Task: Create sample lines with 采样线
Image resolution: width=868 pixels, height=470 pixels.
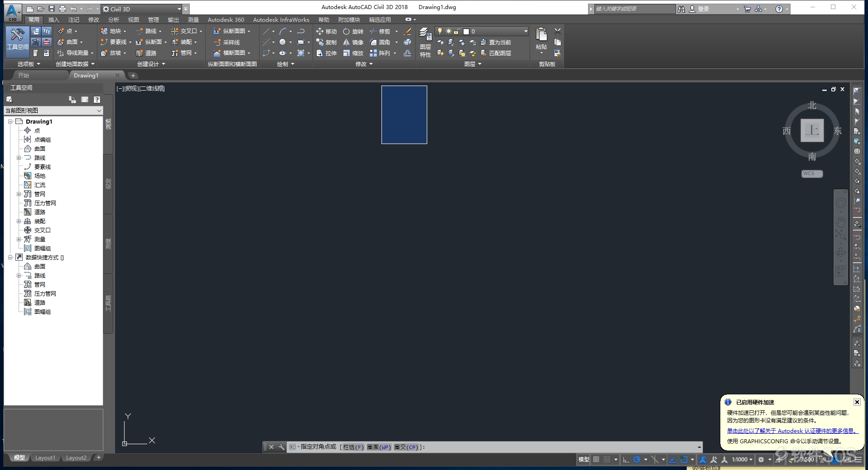Action: (227, 42)
